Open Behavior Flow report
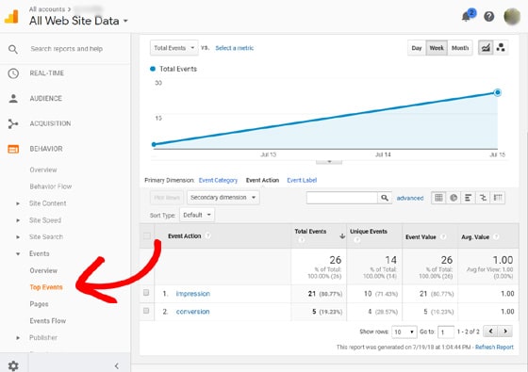This screenshot has width=528, height=372. pos(51,186)
